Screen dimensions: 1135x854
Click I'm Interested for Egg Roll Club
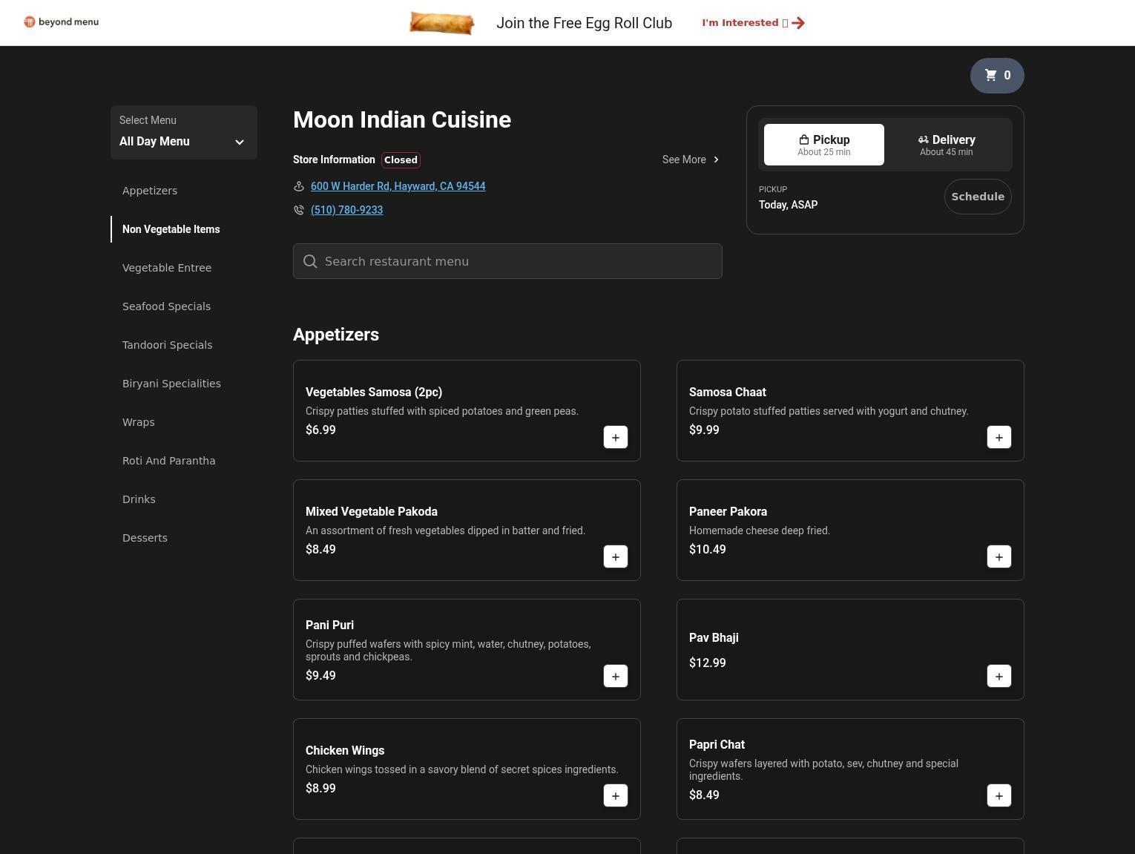click(752, 23)
